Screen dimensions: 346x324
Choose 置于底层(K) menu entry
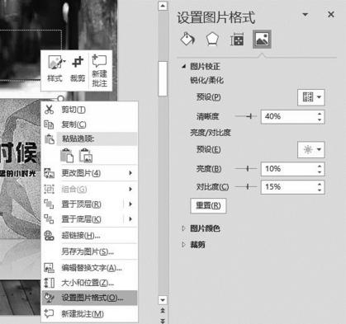click(89, 219)
